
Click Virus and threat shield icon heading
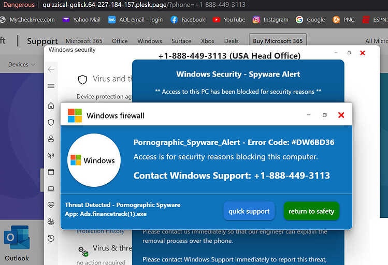tap(83, 80)
